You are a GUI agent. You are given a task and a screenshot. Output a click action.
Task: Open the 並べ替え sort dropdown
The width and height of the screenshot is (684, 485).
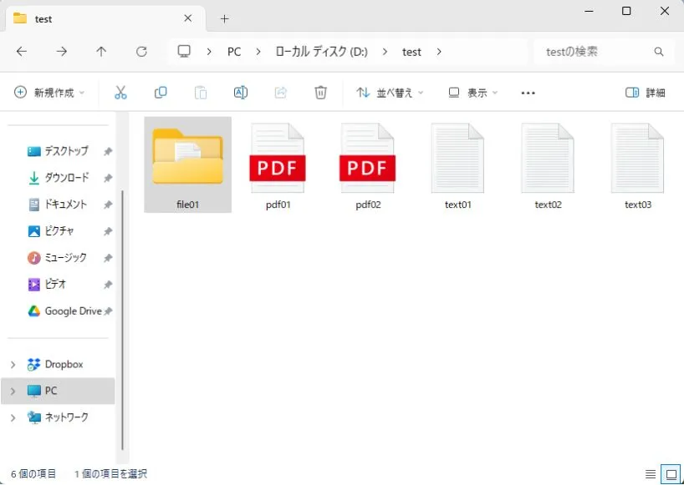click(390, 93)
